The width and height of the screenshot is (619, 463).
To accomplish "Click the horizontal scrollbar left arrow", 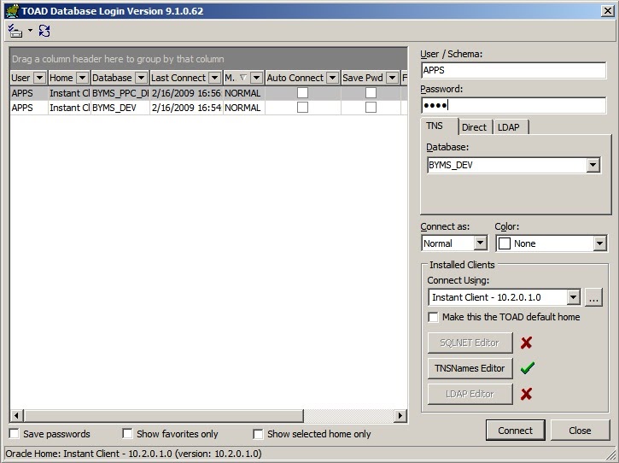I will tap(16, 416).
